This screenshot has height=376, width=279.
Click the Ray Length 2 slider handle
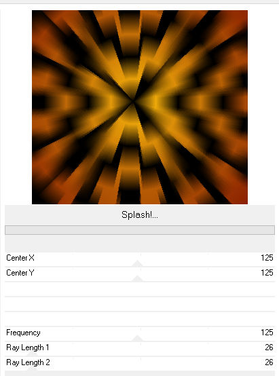pos(32,369)
